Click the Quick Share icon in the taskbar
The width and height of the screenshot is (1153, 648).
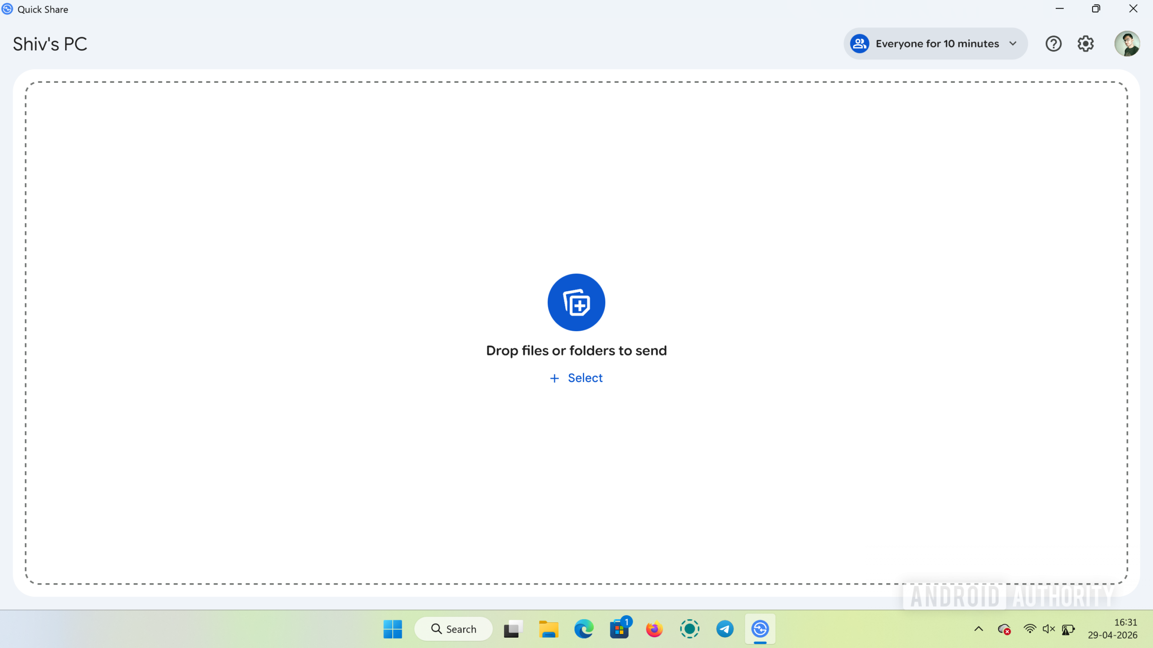[760, 629]
